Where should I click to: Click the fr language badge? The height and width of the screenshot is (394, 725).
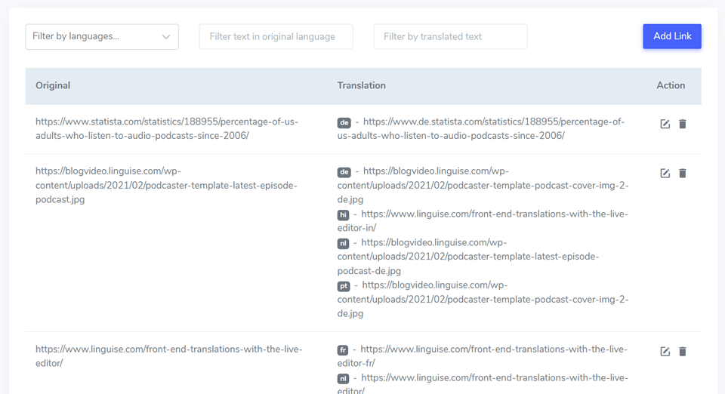(343, 350)
